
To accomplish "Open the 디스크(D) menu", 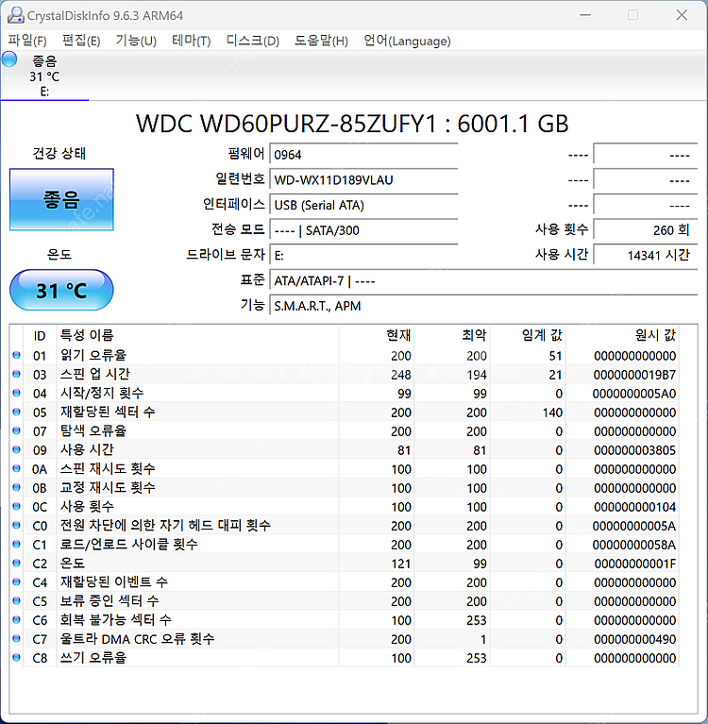I will (253, 41).
